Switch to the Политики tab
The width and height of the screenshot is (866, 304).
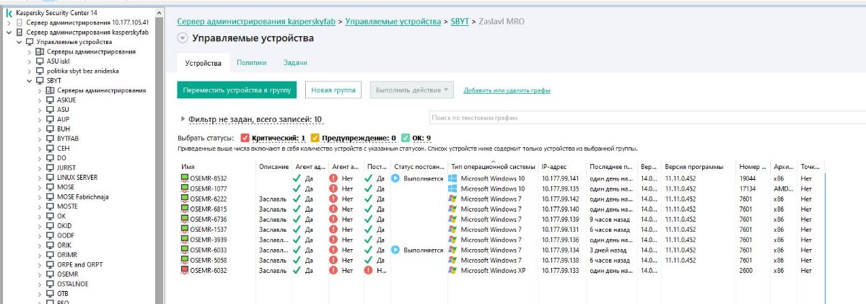[x=251, y=64]
